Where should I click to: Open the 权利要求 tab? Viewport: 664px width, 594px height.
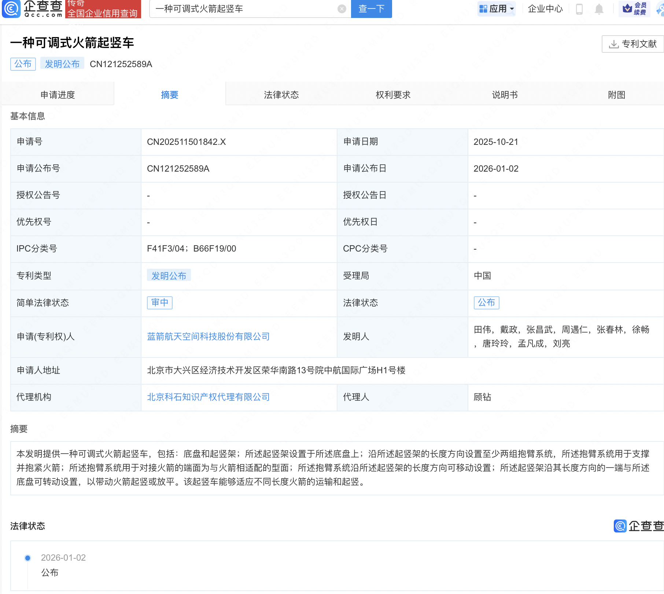click(x=393, y=95)
